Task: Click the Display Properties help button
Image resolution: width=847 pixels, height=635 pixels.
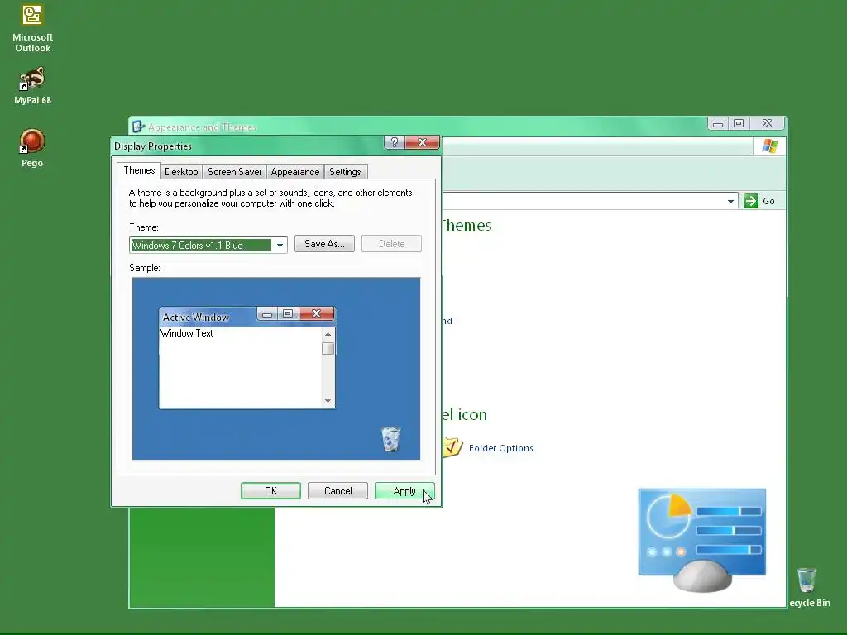Action: tap(395, 142)
